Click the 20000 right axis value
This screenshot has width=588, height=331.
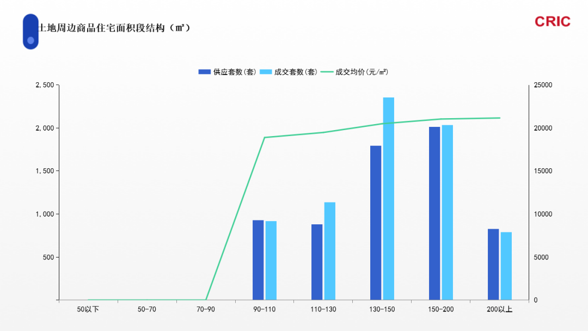543,128
